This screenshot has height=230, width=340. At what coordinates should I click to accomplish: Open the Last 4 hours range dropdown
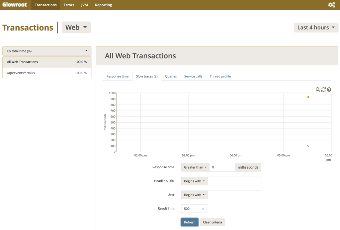click(316, 28)
